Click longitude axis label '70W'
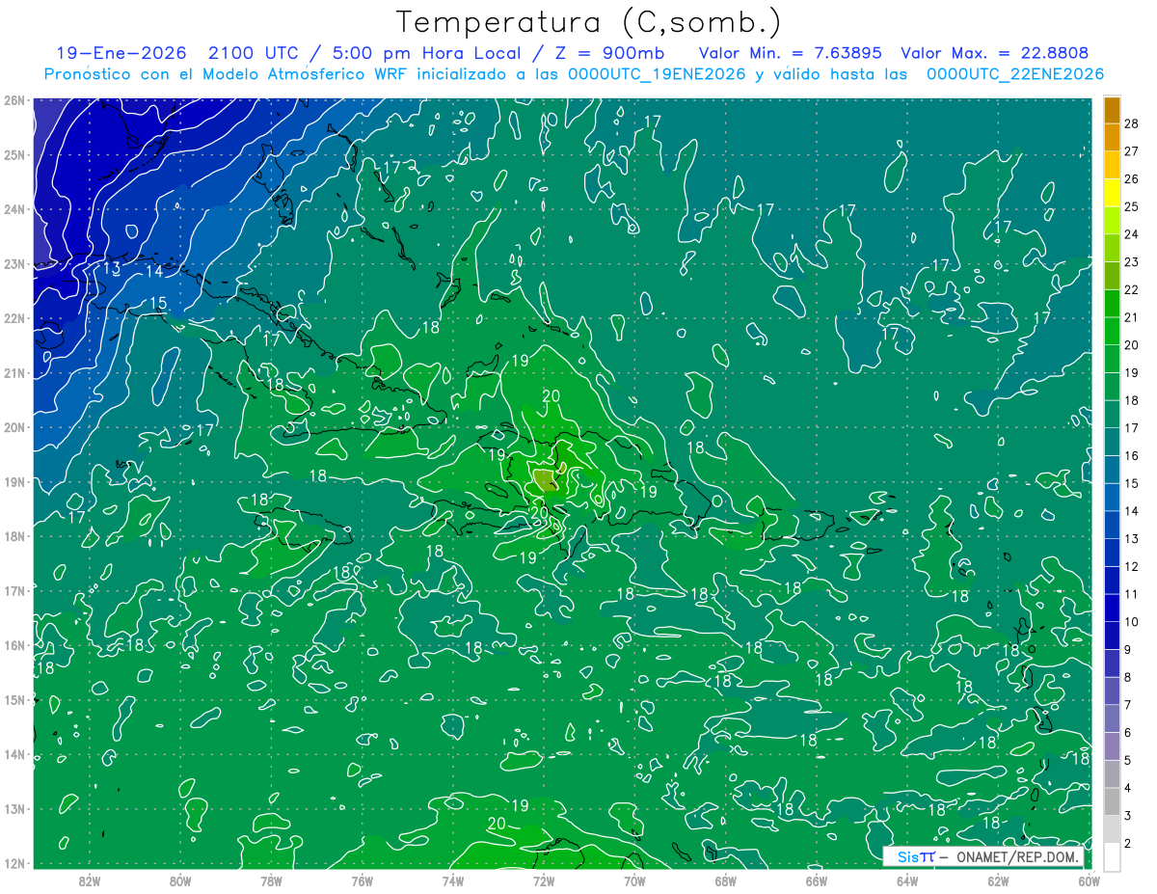Screen dimensions: 1157x894 pyautogui.click(x=634, y=880)
